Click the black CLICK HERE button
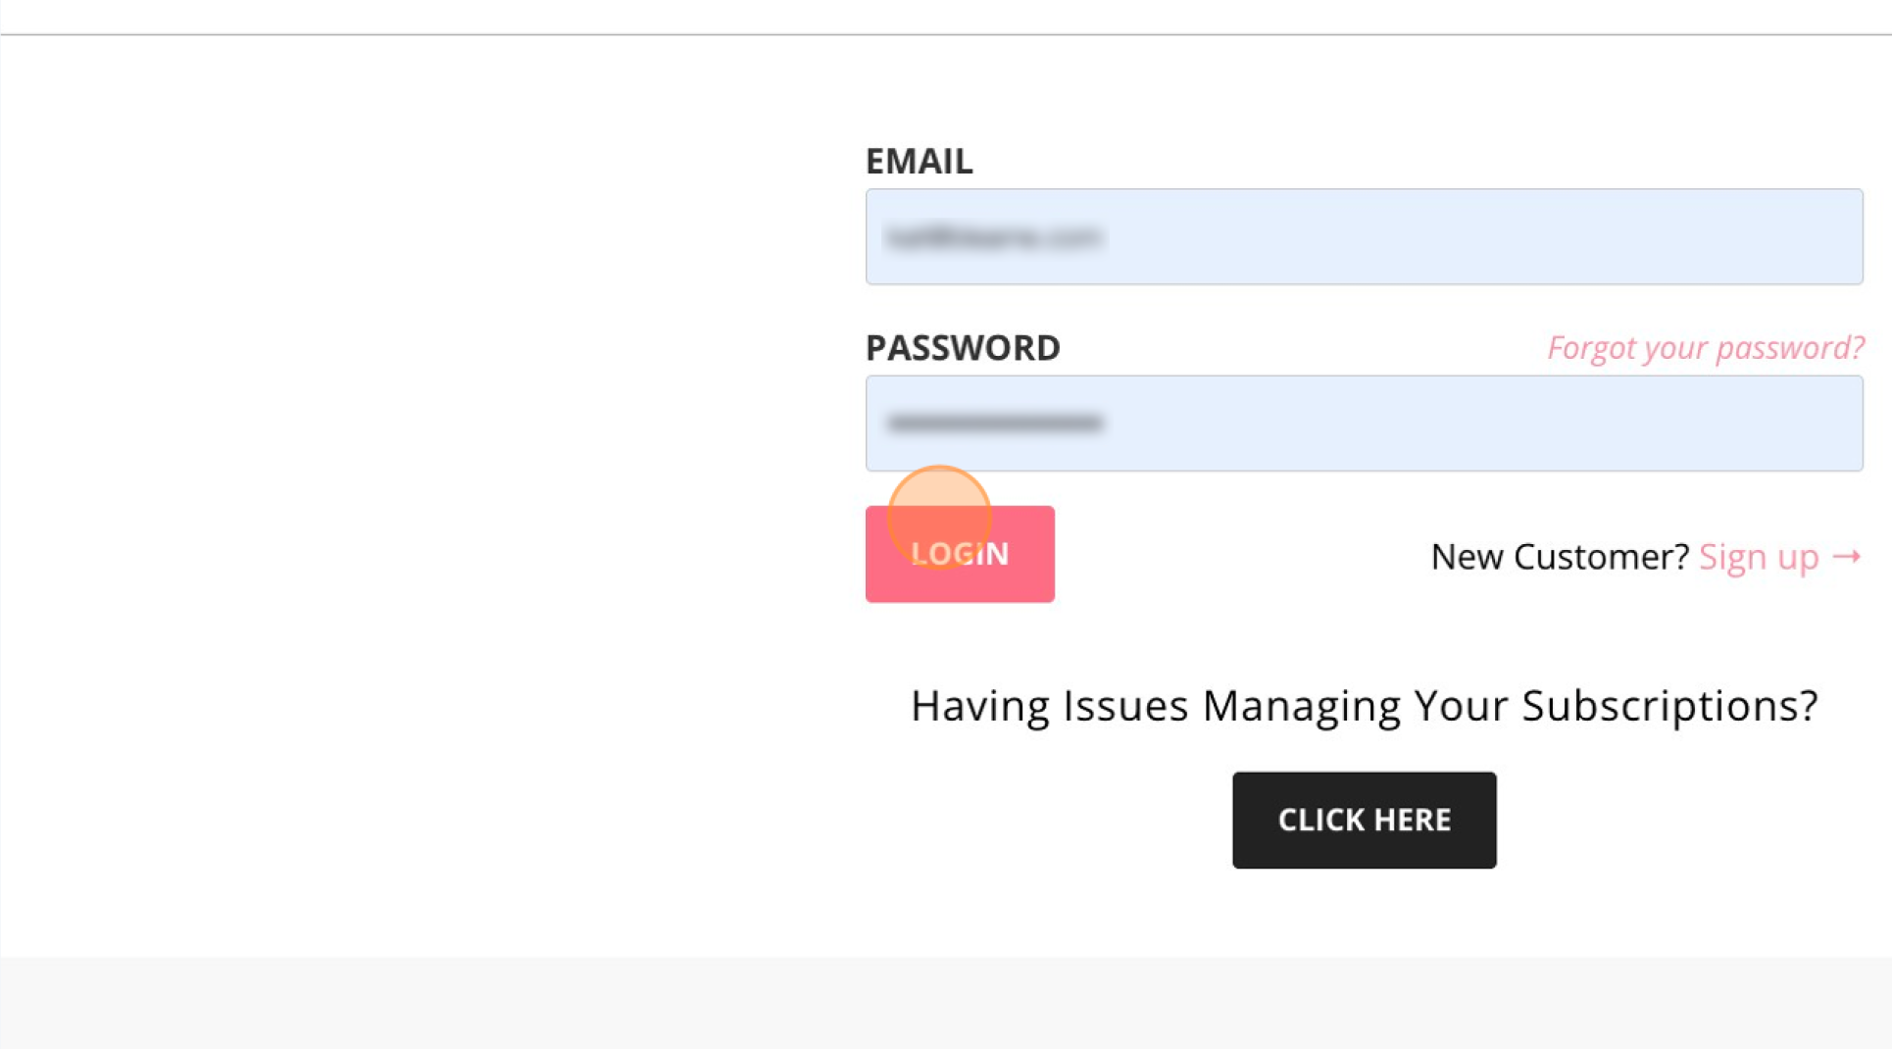Viewport: 1892px width, 1049px height. click(1364, 820)
